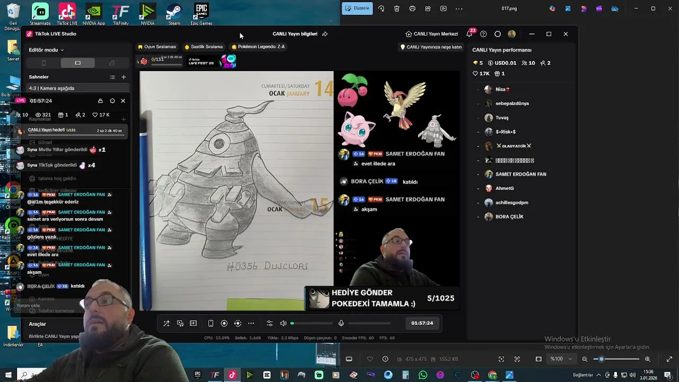The width and height of the screenshot is (679, 382).
Task: Close the LIVE overlay panel
Action: click(x=123, y=101)
